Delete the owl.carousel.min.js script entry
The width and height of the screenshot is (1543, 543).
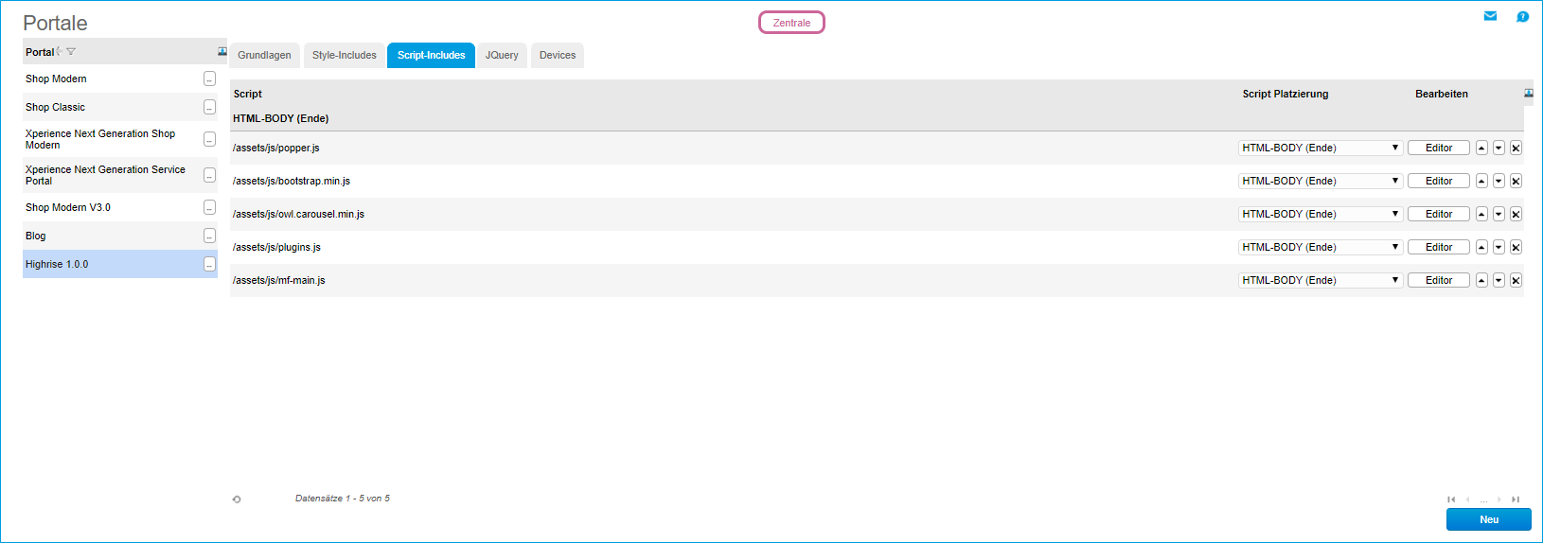(x=1516, y=214)
